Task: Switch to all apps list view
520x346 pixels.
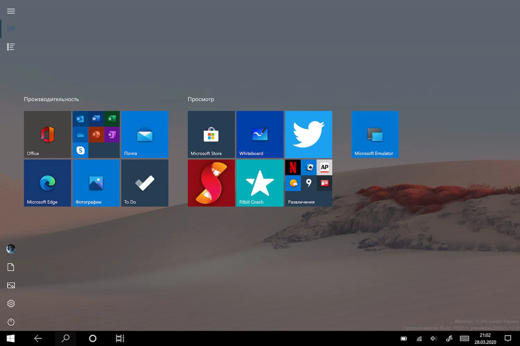Action: pyautogui.click(x=11, y=47)
